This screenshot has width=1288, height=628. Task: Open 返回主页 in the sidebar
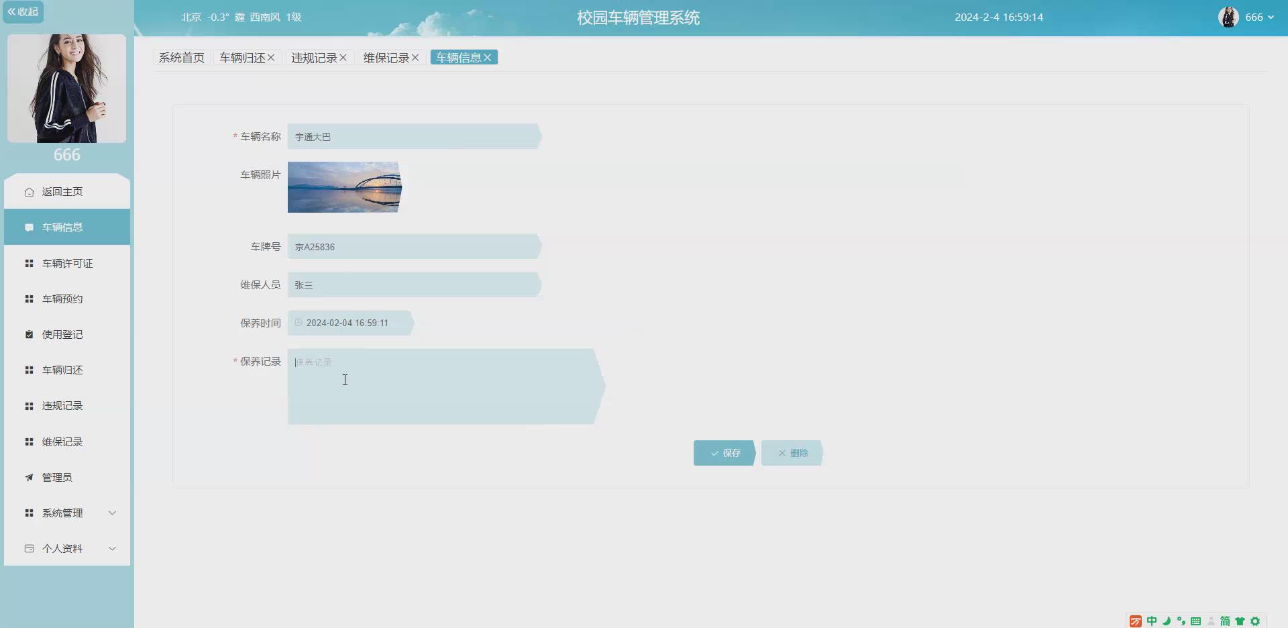click(67, 192)
